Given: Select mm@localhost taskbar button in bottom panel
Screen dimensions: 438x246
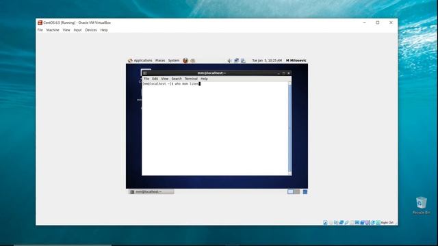Looking at the screenshot, I should pyautogui.click(x=151, y=192).
